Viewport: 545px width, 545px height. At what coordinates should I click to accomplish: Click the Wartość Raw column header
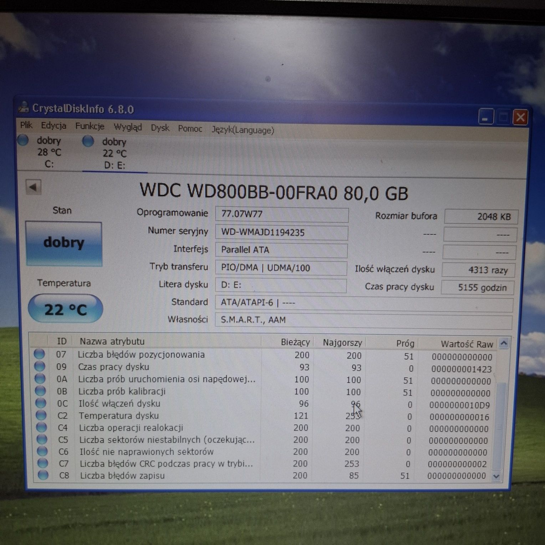click(x=457, y=344)
